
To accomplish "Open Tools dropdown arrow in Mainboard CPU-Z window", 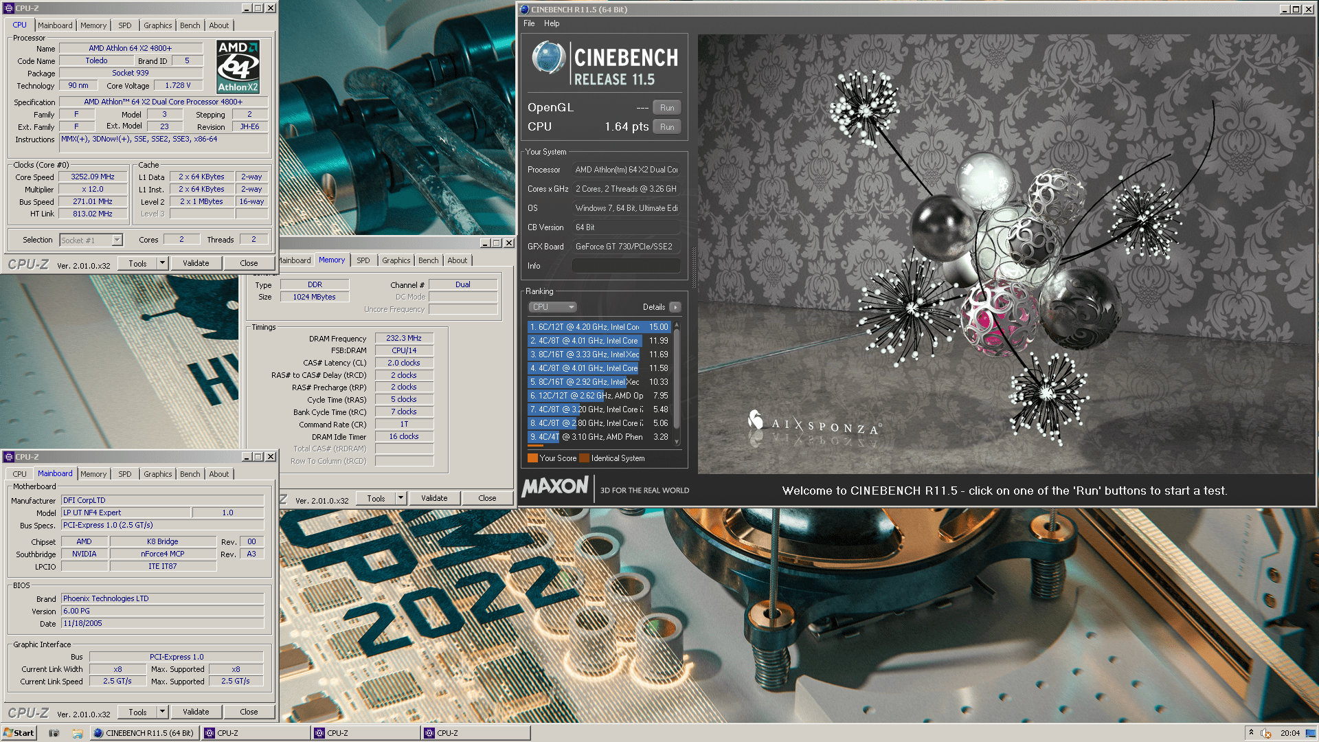I will tap(163, 712).
